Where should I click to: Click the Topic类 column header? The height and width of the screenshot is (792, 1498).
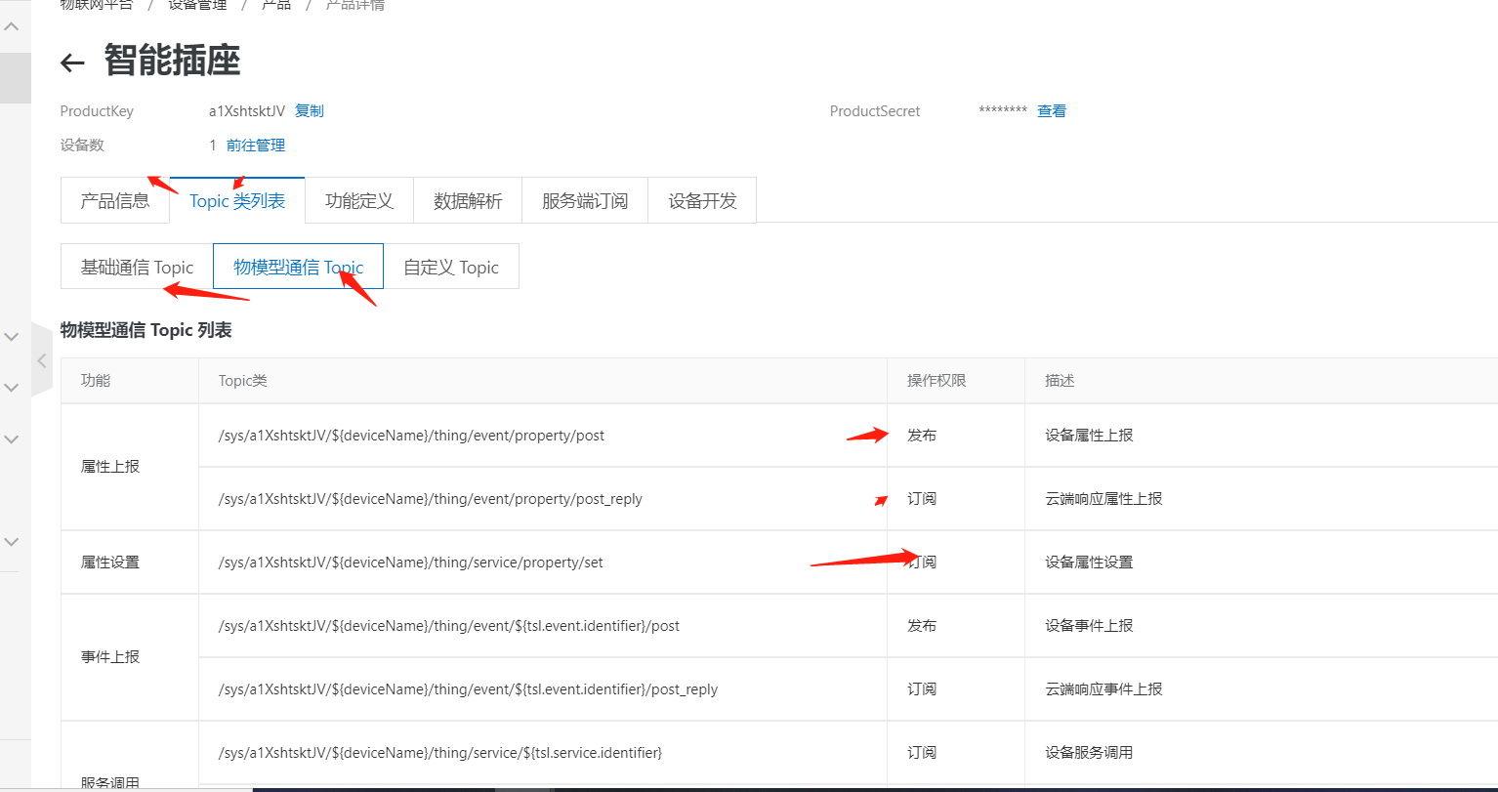(243, 380)
